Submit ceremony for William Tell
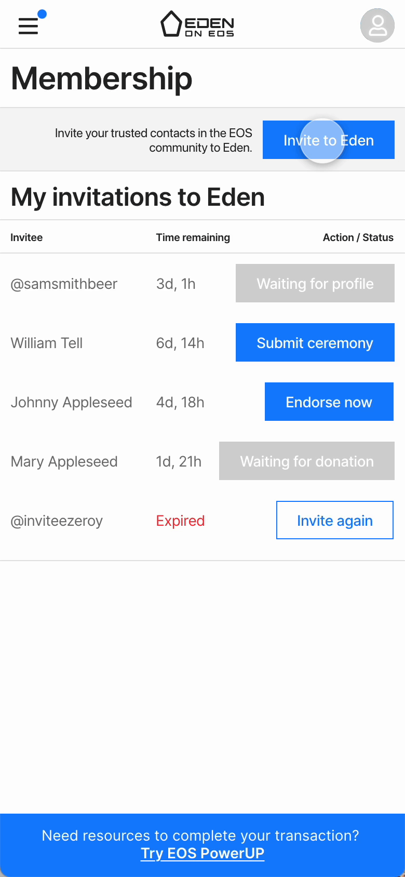The height and width of the screenshot is (877, 405). click(315, 342)
